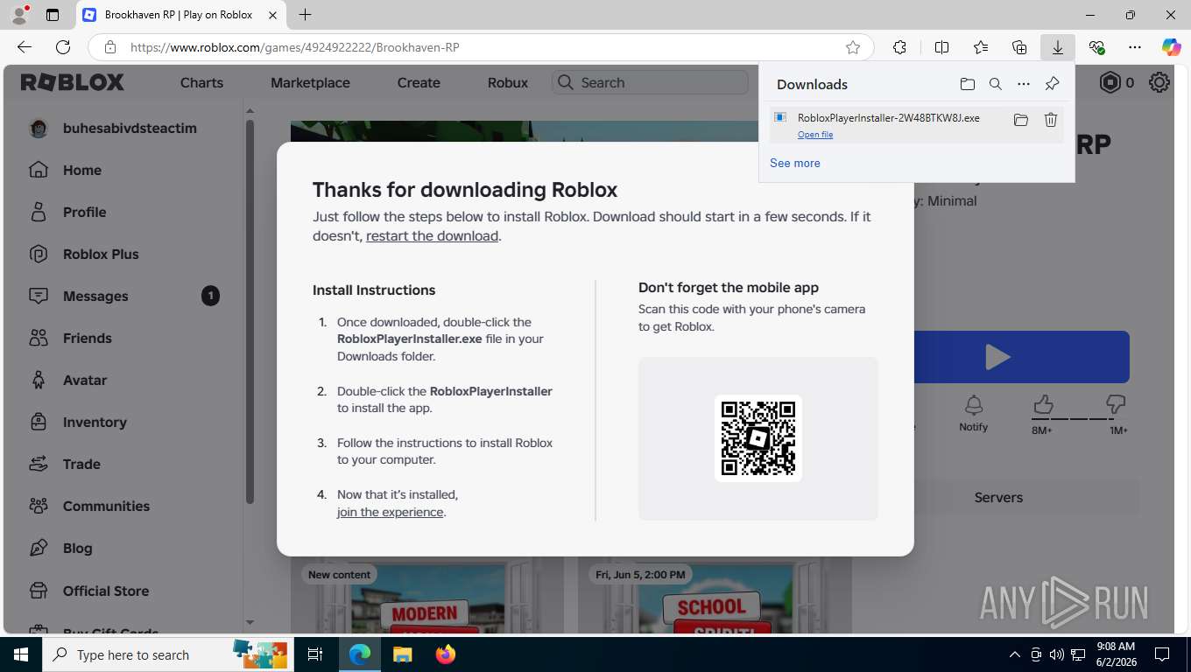1191x672 pixels.
Task: Launch Firefox from taskbar
Action: pyautogui.click(x=445, y=654)
